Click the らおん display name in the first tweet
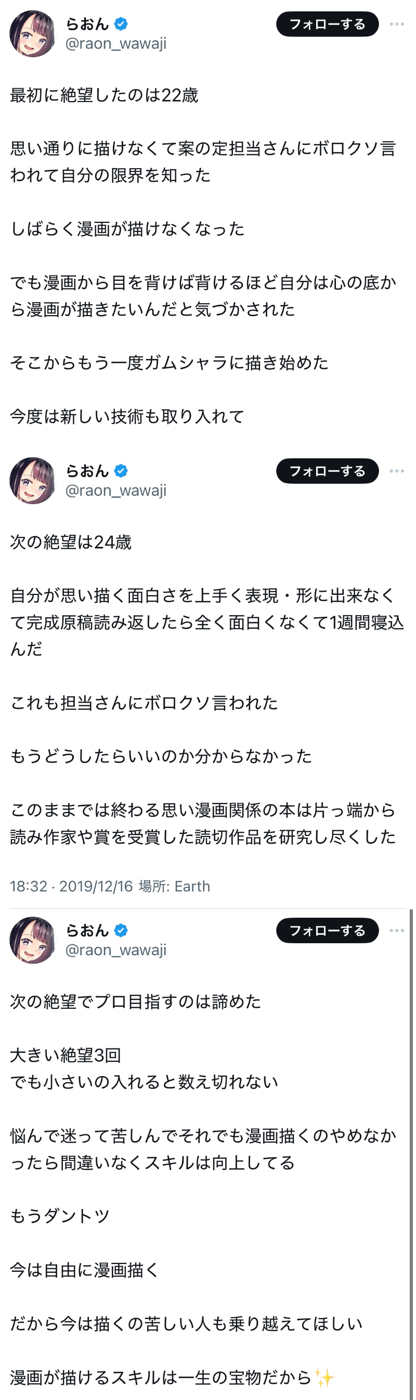Viewport: 416px width, 1400px height. point(87,24)
